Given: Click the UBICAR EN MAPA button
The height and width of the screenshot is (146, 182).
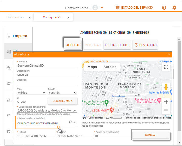Looking at the screenshot, I should [x=63, y=101].
